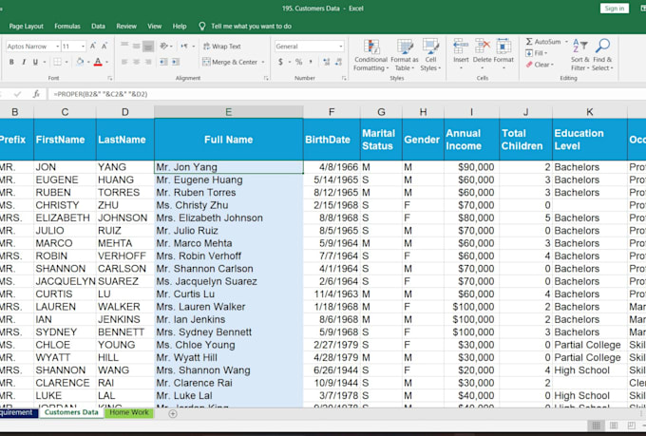The height and width of the screenshot is (436, 646).
Task: Switch to Page Layout view in status bar
Action: pyautogui.click(x=614, y=426)
